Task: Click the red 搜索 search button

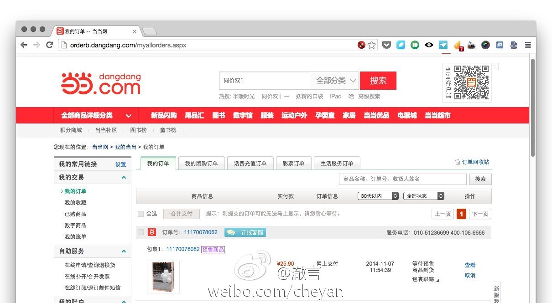Action: (378, 80)
